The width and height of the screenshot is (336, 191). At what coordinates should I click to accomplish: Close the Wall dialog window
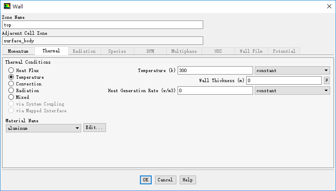(328, 6)
